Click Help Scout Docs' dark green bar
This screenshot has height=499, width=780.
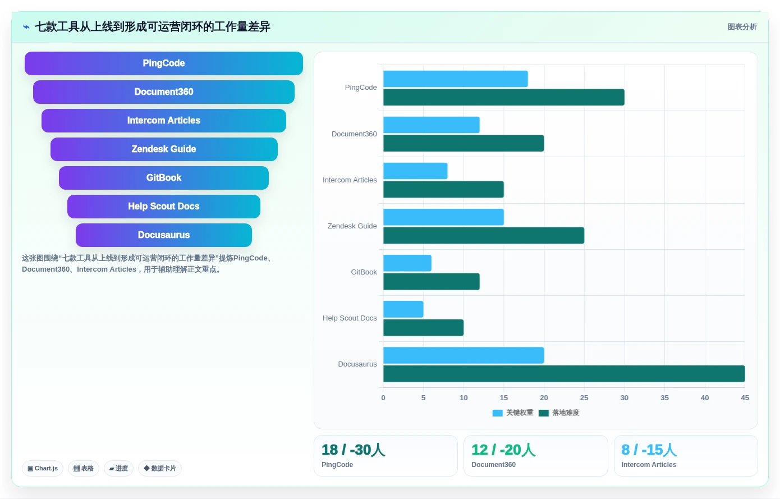point(424,328)
